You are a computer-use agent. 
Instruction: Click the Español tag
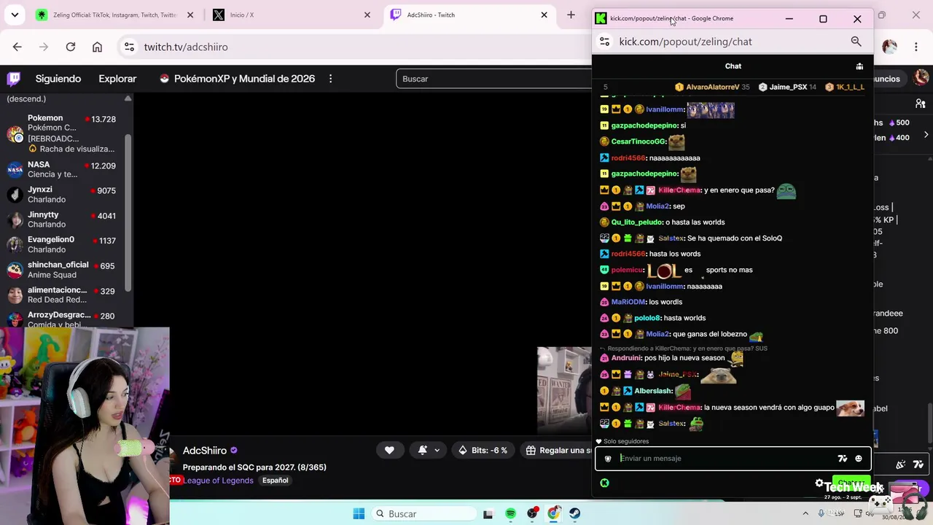275,481
